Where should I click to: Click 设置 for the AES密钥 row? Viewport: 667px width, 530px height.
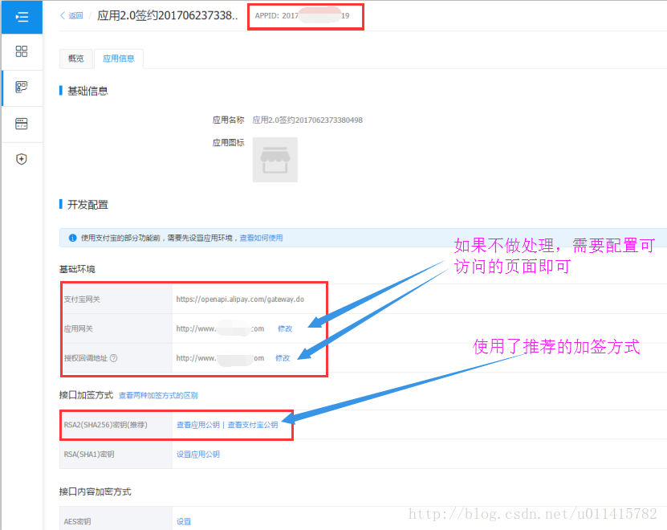pos(184,521)
